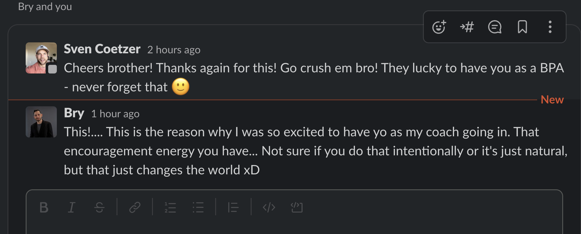This screenshot has width=581, height=234.
Task: Click the smiley emoji in Sven's message
Action: tap(181, 86)
